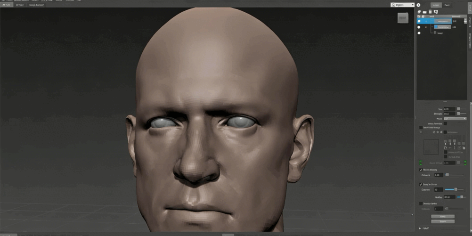Click the third round icon above the stamp preview
This screenshot has width=472, height=236.
pyautogui.click(x=441, y=132)
